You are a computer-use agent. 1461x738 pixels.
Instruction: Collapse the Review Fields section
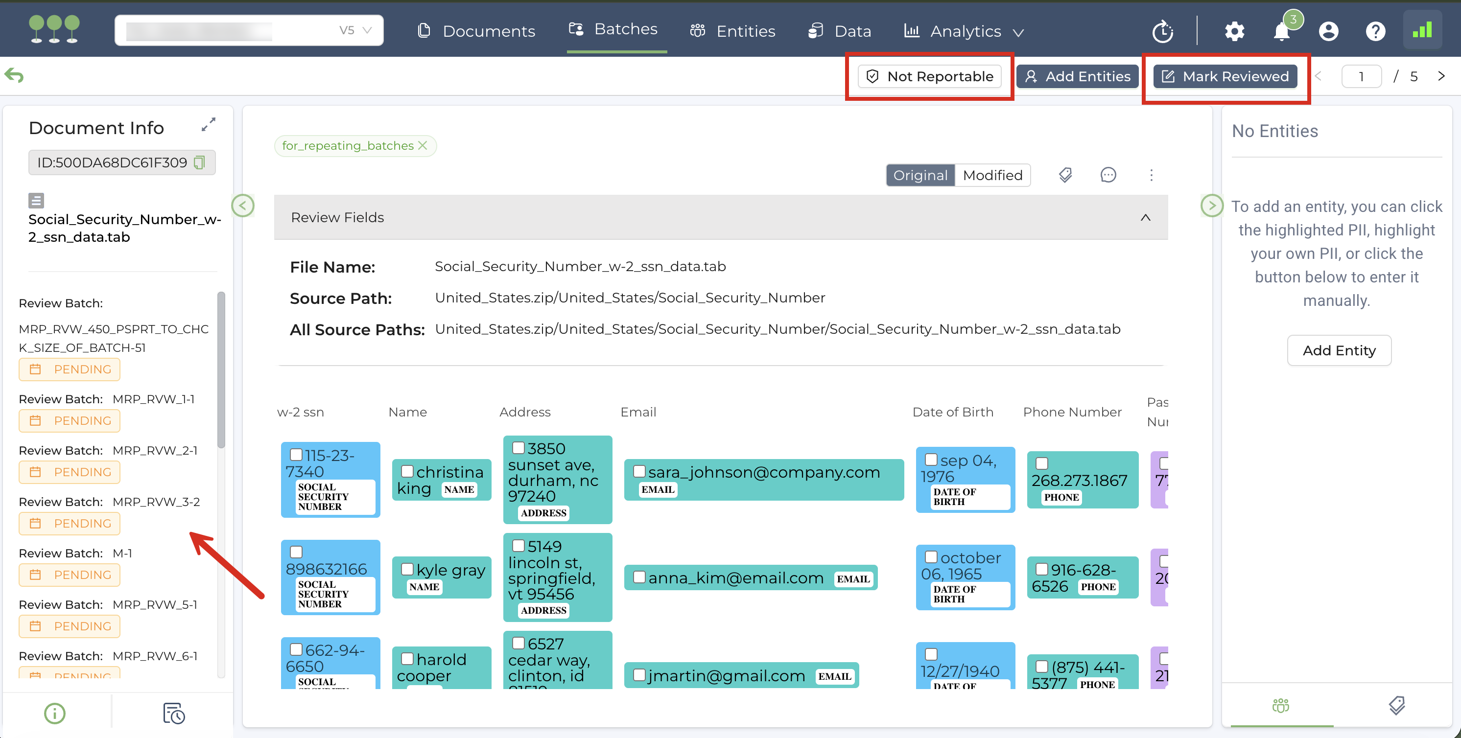(1145, 218)
